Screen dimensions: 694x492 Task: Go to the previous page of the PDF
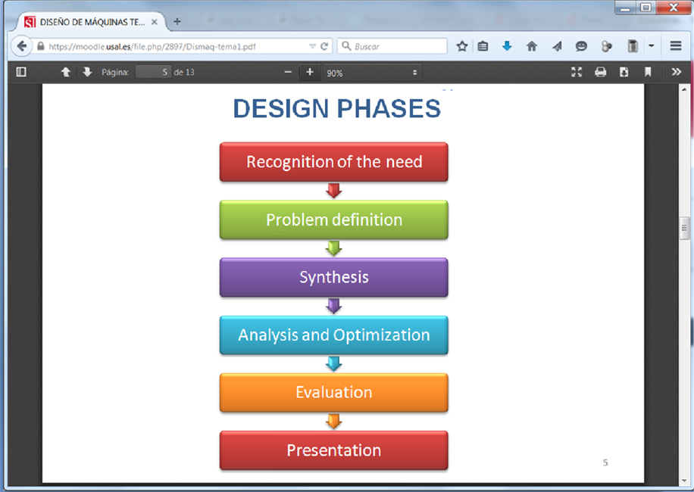point(66,72)
